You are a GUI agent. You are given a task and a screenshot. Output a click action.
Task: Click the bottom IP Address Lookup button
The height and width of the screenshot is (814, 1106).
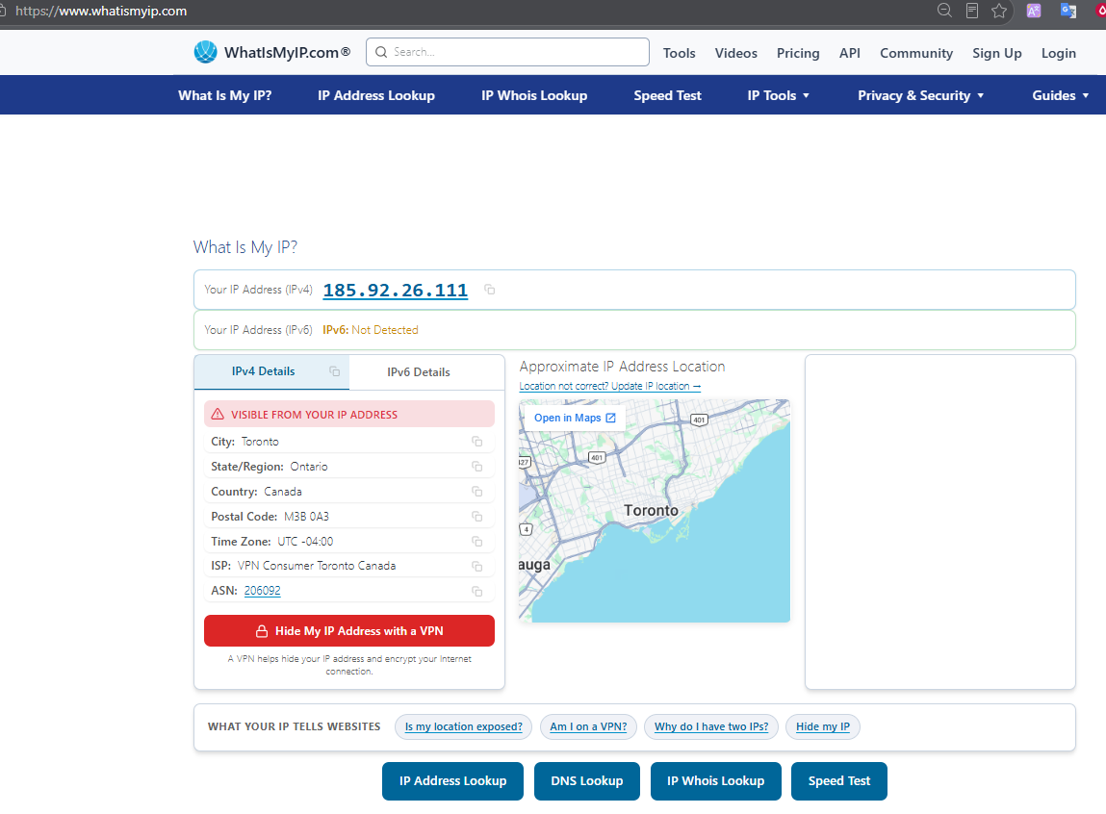coord(452,781)
